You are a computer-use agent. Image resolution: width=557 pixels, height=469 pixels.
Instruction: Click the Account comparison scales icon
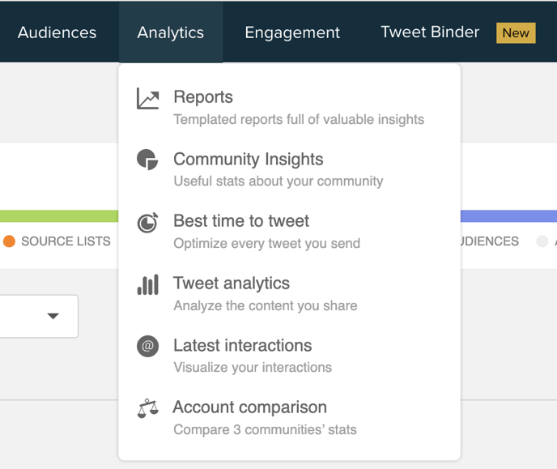tap(148, 408)
